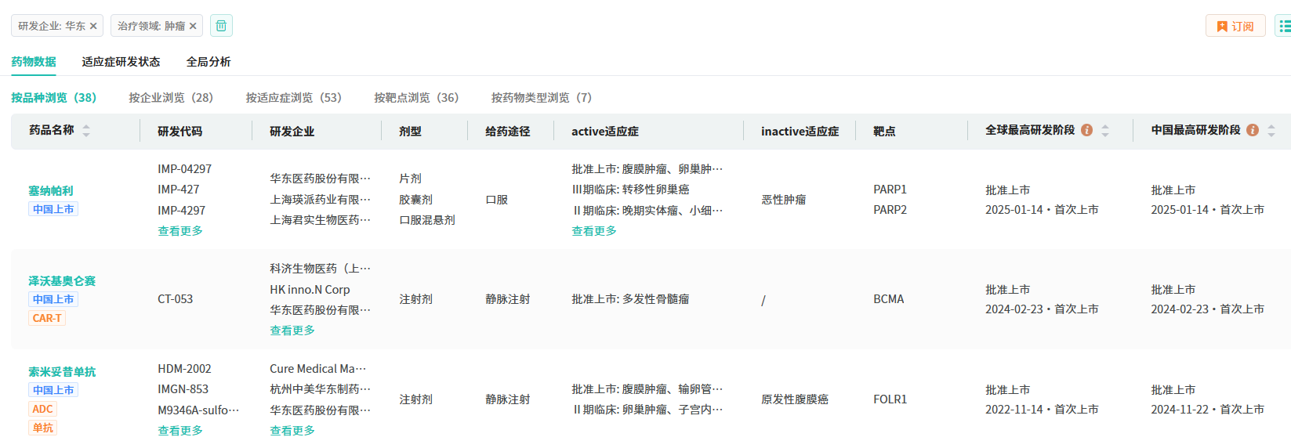Select 按靶点浏览 (36) browse tab
Screen dimensions: 1291x448
click(416, 98)
